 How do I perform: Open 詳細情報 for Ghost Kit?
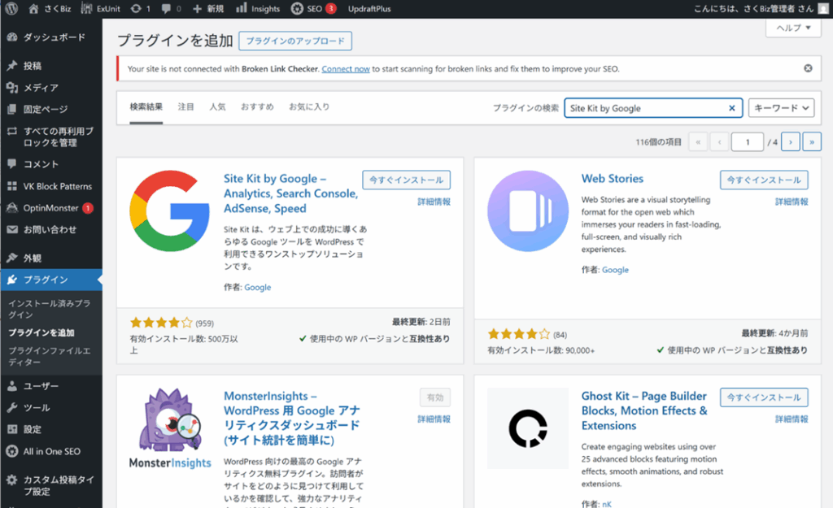(x=792, y=419)
